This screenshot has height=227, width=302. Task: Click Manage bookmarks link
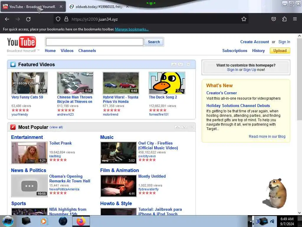pyautogui.click(x=132, y=29)
